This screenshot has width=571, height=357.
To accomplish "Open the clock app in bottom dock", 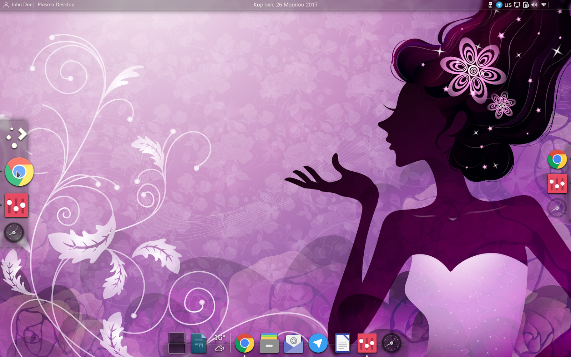I will coord(391,343).
